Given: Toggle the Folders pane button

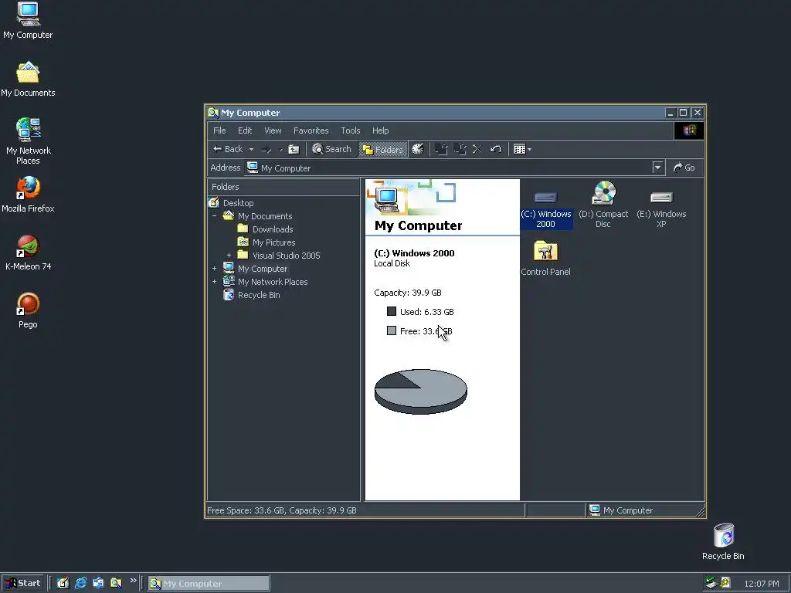Looking at the screenshot, I should click(x=383, y=149).
